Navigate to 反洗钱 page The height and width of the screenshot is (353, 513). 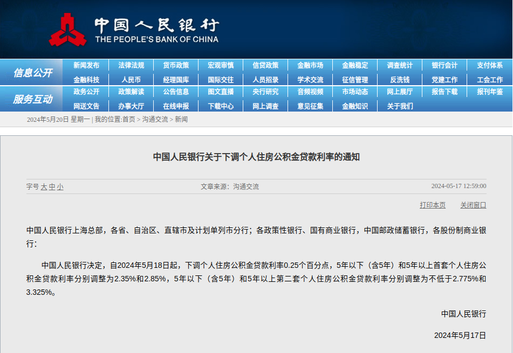pos(400,80)
